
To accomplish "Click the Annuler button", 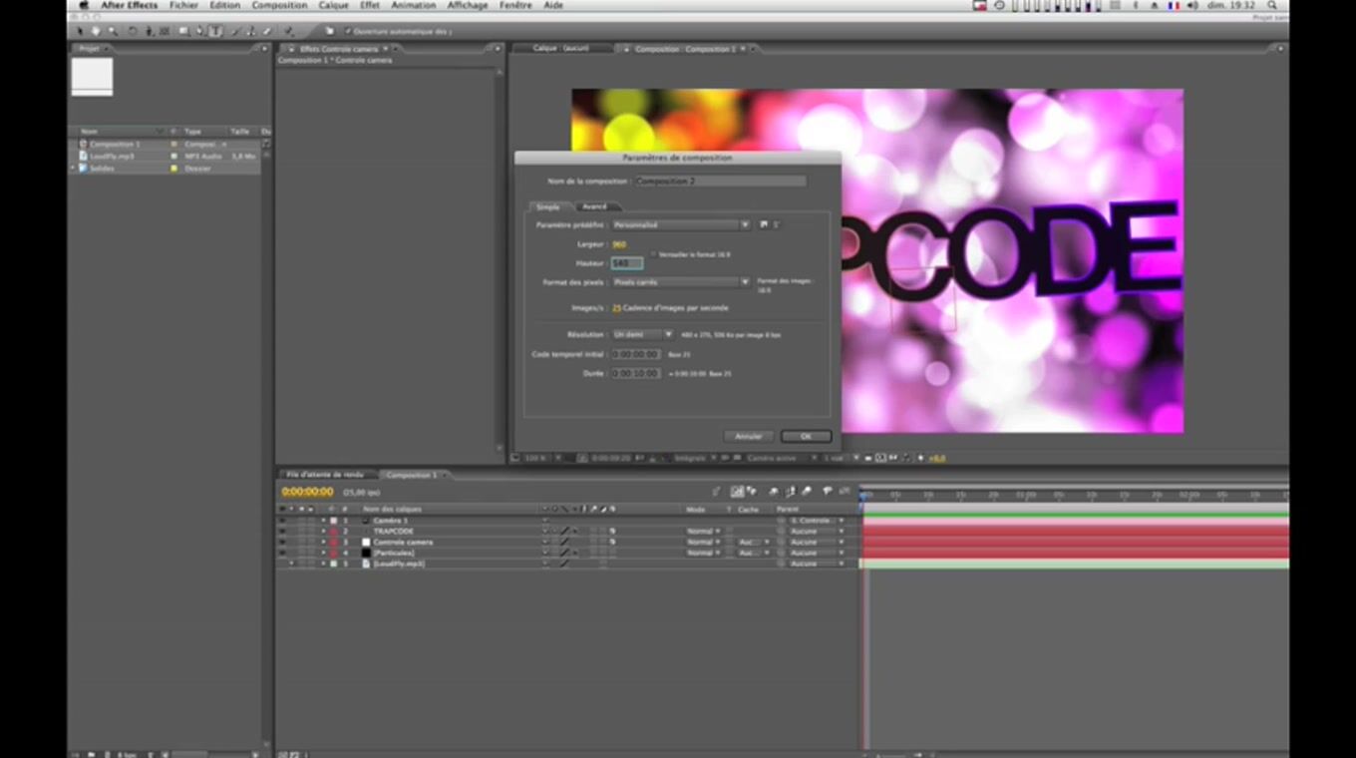I will click(x=748, y=436).
